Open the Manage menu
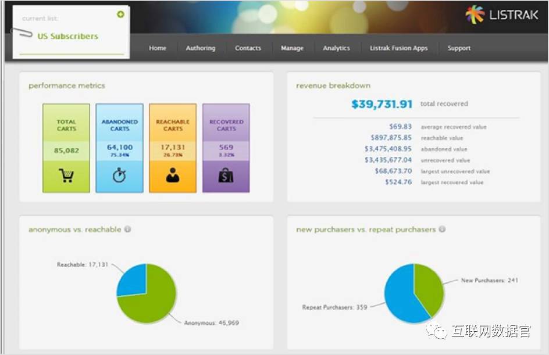This screenshot has width=549, height=355. (292, 48)
